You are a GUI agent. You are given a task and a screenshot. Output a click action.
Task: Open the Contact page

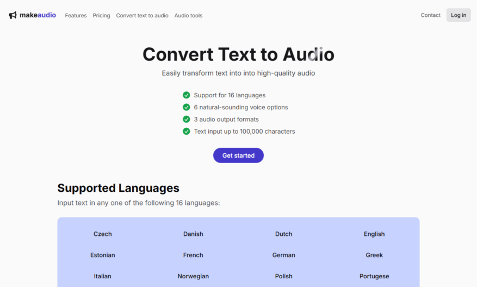coord(430,15)
